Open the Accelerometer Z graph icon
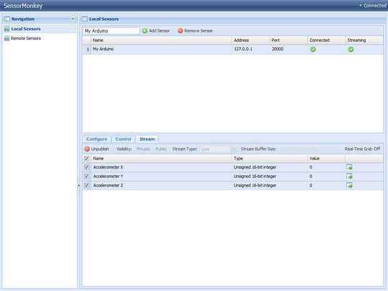 click(x=349, y=185)
